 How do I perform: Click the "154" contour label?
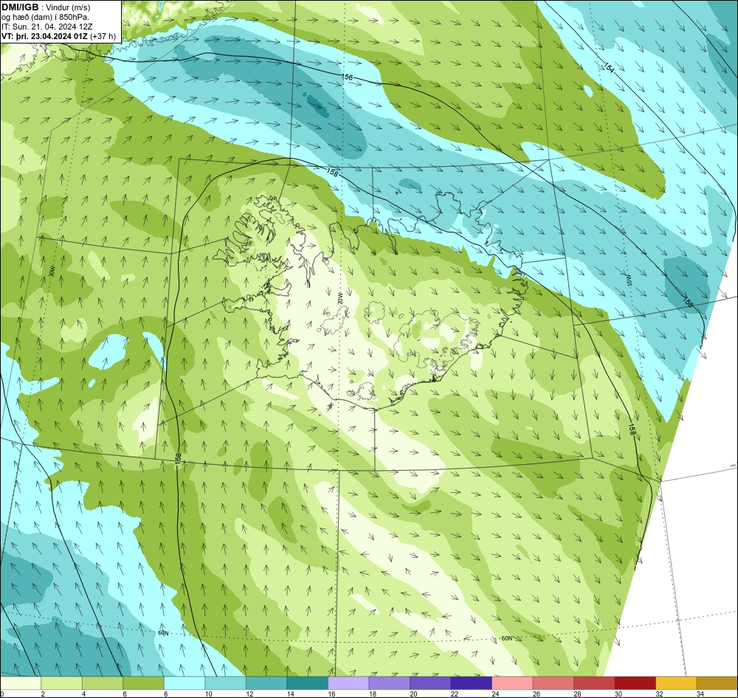point(609,68)
